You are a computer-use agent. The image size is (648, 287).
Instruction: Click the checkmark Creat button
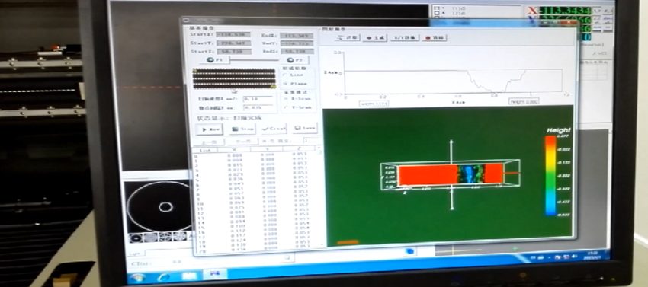[274, 129]
